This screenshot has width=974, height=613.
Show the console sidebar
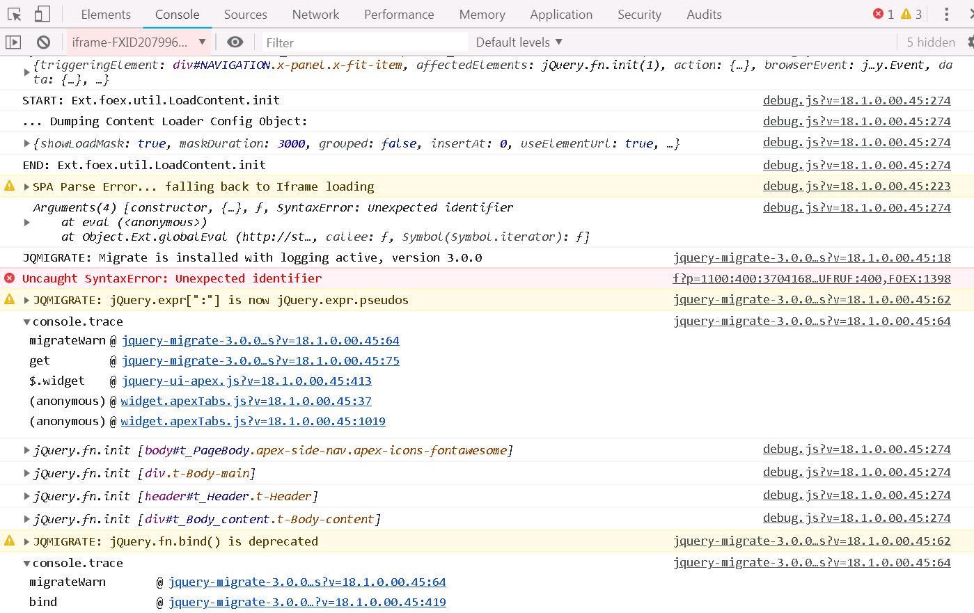pyautogui.click(x=13, y=42)
